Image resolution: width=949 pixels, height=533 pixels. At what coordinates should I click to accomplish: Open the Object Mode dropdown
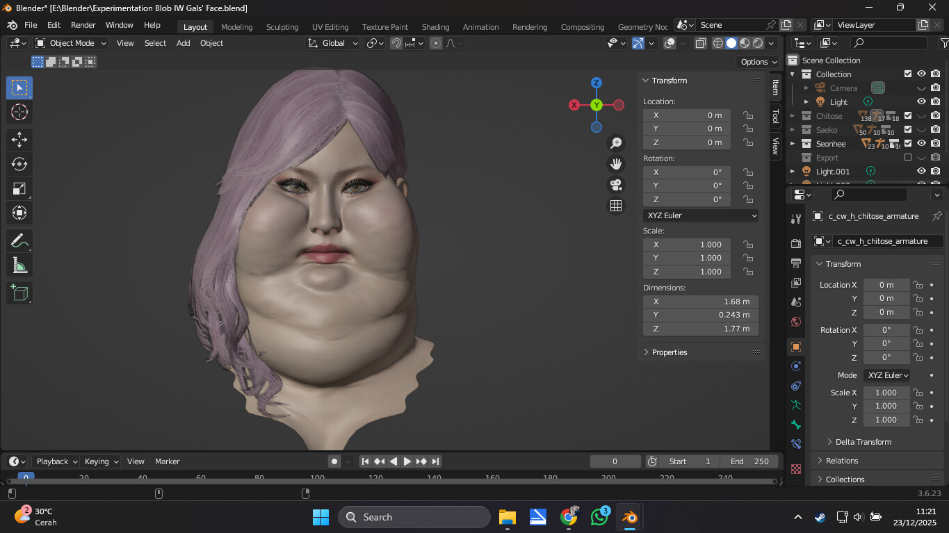(x=71, y=43)
